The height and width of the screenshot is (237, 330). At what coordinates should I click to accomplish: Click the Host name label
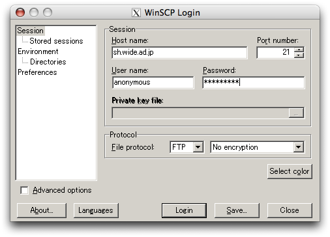pos(130,40)
